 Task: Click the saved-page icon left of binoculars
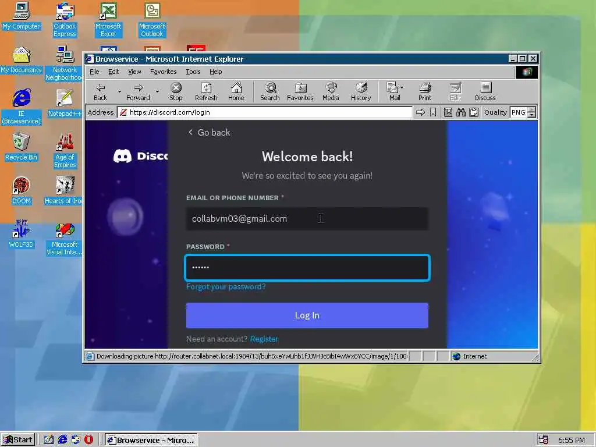448,112
